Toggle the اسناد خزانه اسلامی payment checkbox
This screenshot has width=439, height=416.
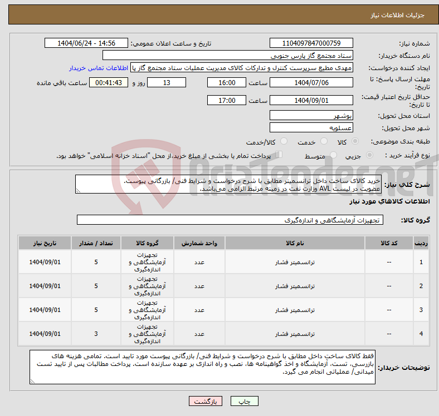(279, 154)
